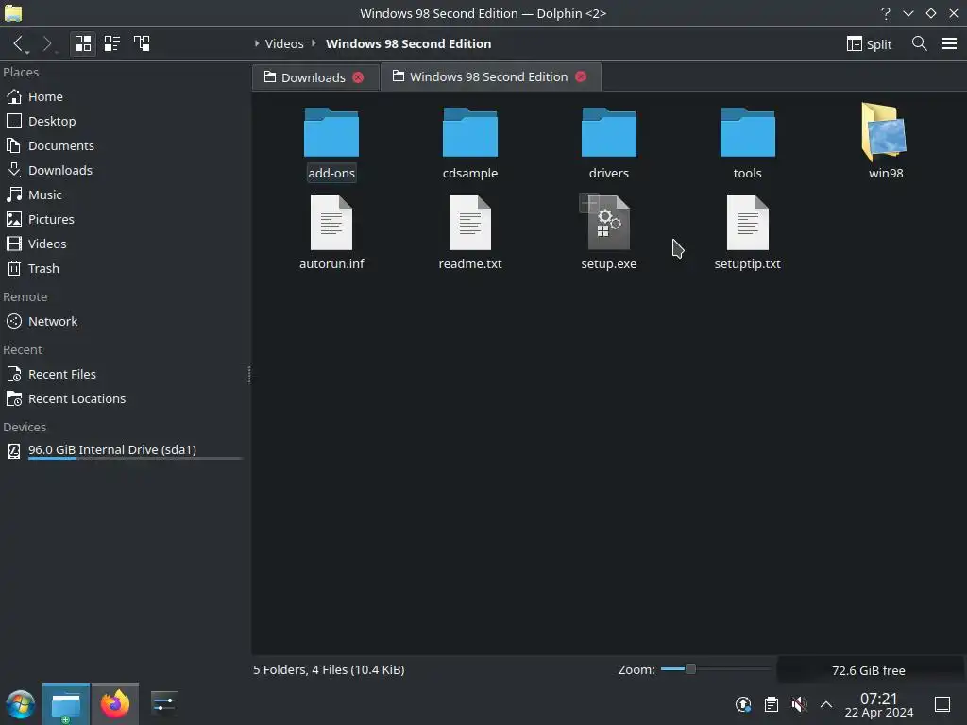Open the search tool

tap(920, 43)
